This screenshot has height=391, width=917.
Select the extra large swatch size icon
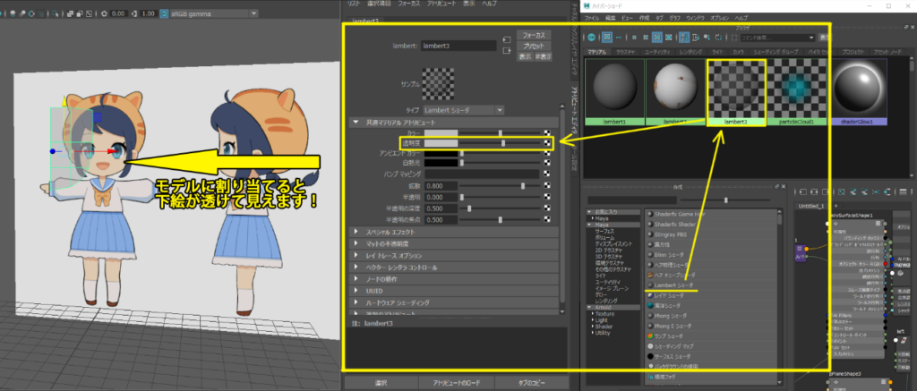pos(668,37)
